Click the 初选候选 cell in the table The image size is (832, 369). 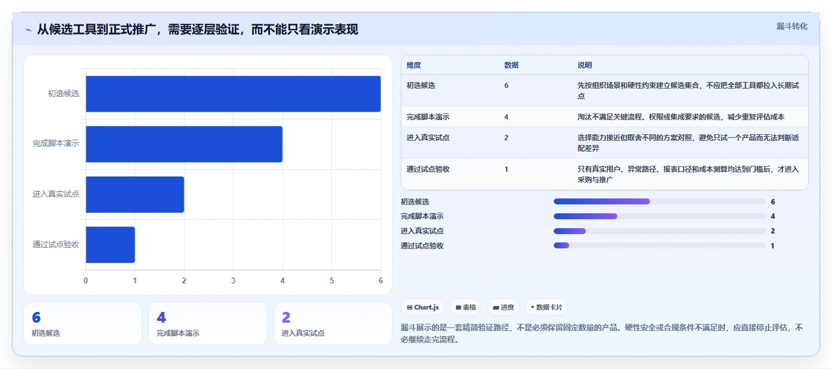click(421, 86)
